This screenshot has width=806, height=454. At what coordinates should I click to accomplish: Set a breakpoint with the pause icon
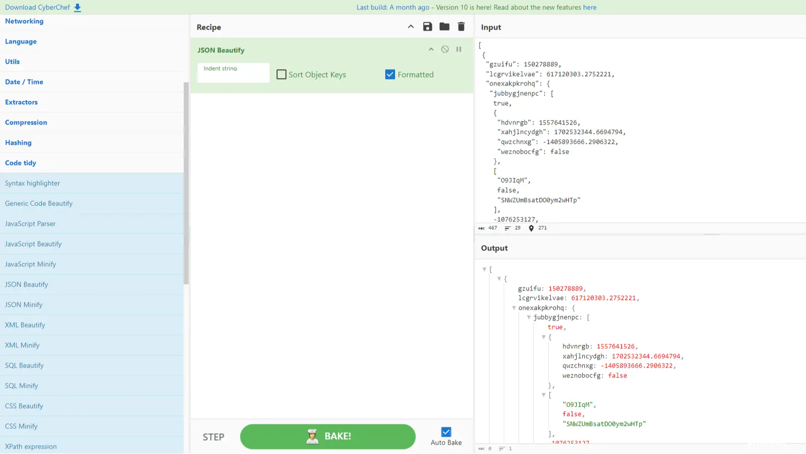point(459,49)
